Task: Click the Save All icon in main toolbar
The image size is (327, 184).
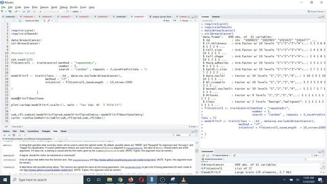Action: [x=29, y=11]
